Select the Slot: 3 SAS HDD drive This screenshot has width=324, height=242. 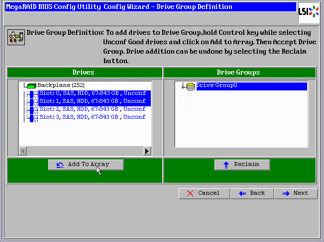pos(92,117)
